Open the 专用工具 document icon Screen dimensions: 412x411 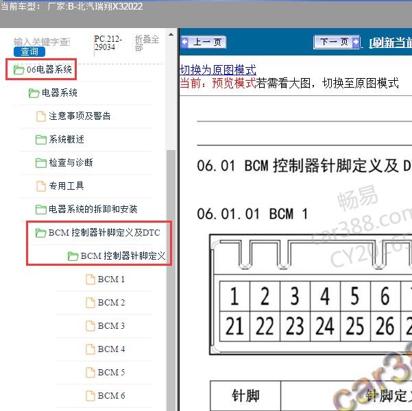point(40,186)
